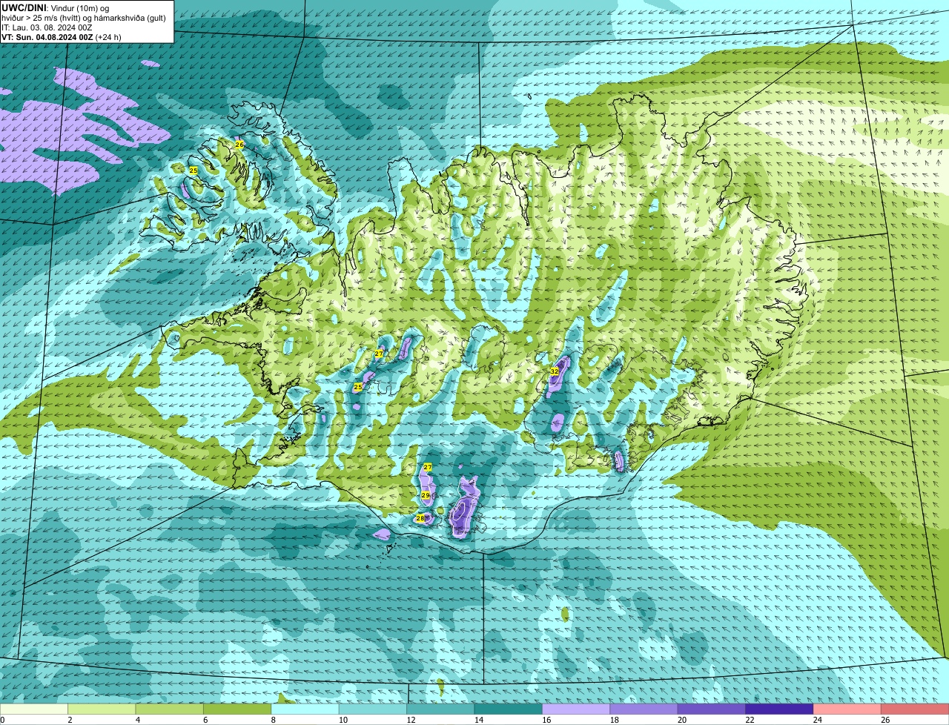
Task: Click the 20–22 m/s violet legend swatch
Action: tap(712, 709)
